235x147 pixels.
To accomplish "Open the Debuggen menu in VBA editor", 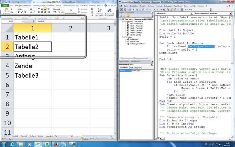I will pos(168,6).
